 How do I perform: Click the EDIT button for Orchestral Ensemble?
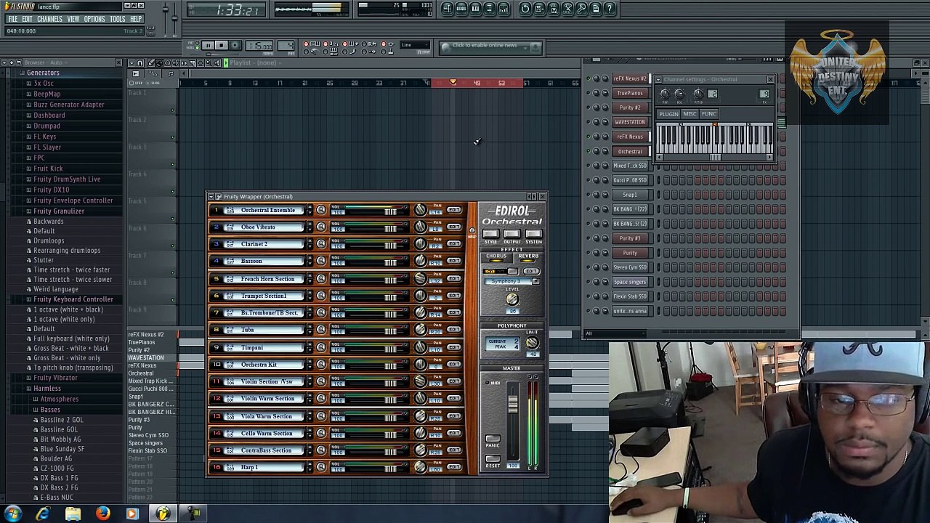(454, 210)
